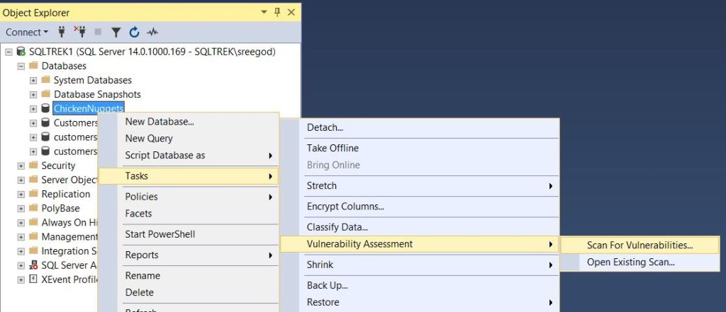This screenshot has width=726, height=312.
Task: Choose Encrypt Columns from the Tasks menu
Action: 345,207
